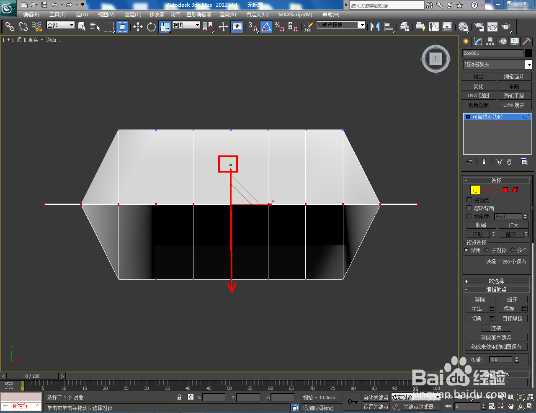The image size is (536, 413).
Task: Open the MAXScript(M) menu
Action: tap(295, 15)
